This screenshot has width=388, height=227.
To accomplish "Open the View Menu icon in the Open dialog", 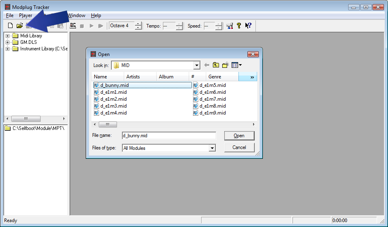I will click(236, 65).
